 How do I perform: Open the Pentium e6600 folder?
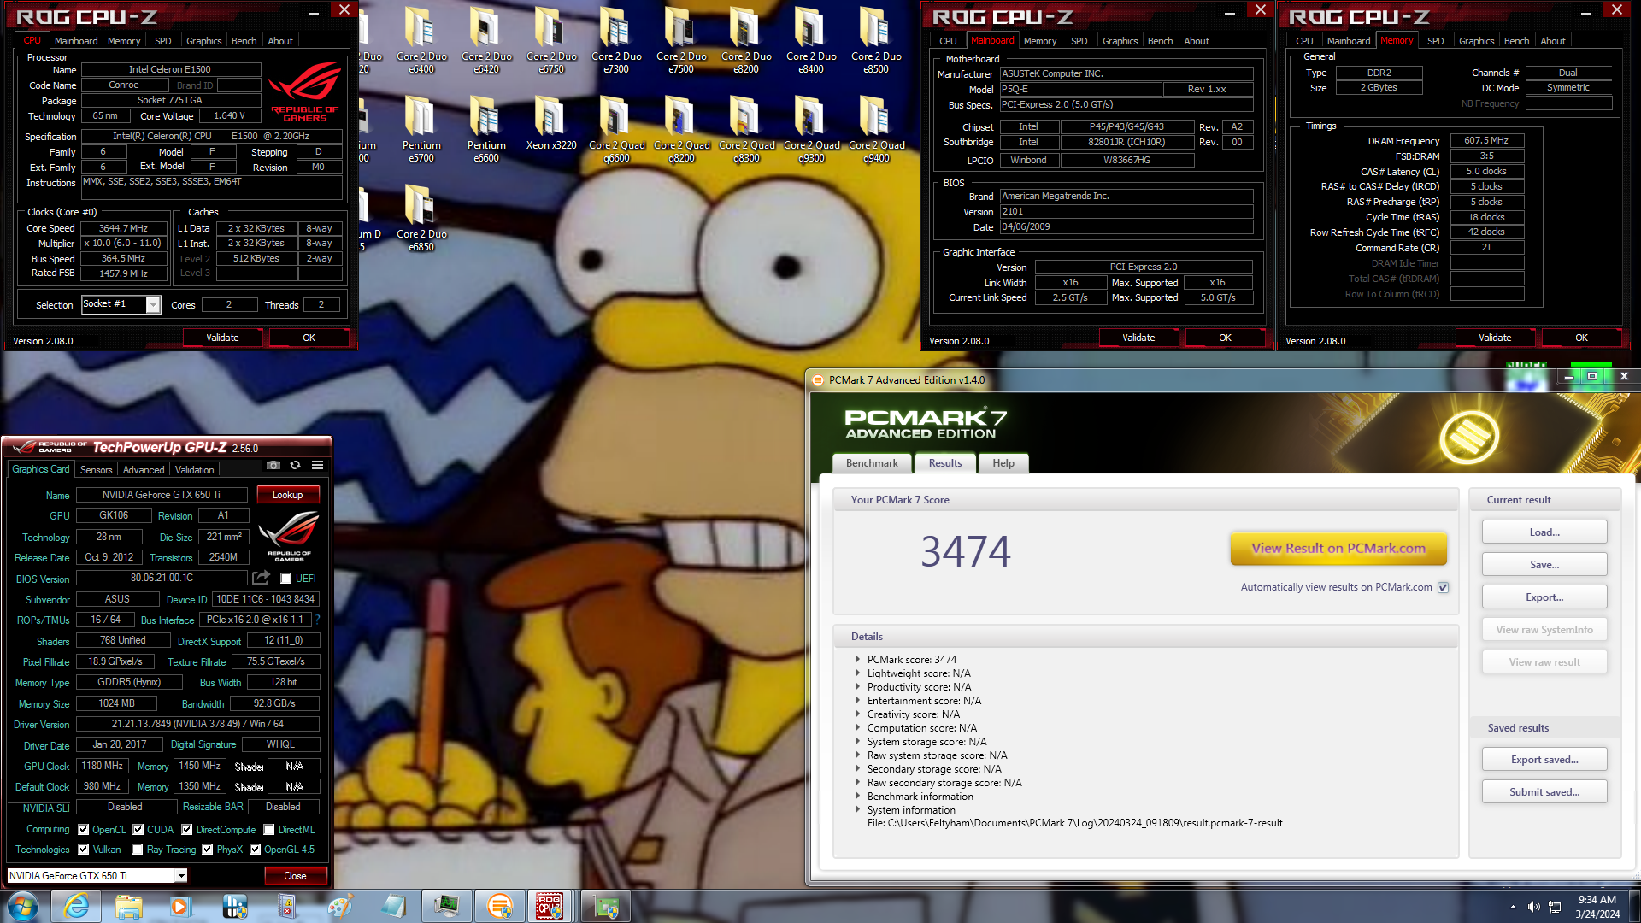click(486, 128)
